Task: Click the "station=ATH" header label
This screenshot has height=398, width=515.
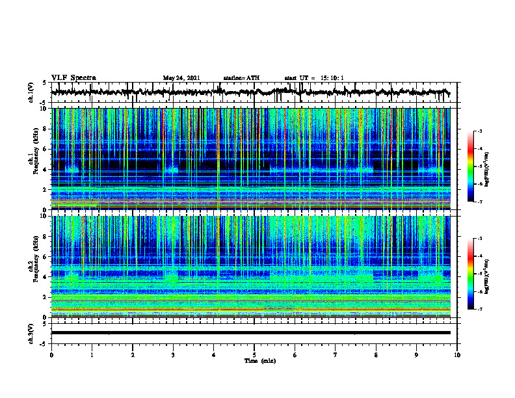Action: click(241, 78)
